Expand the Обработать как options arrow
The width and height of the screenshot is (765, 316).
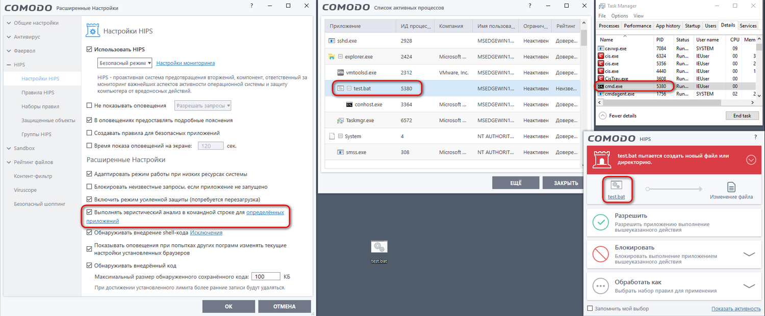point(749,286)
